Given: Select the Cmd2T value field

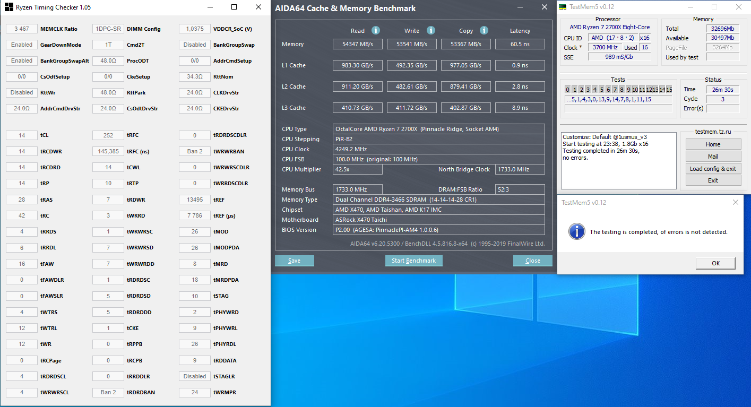Looking at the screenshot, I should pyautogui.click(x=108, y=45).
